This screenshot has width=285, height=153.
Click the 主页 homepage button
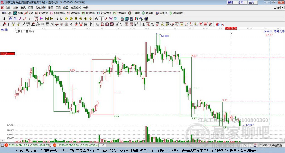coord(252,2)
